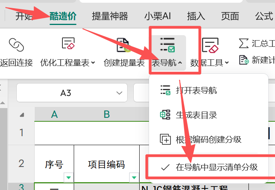Click the 表导航 list icon
The width and height of the screenshot is (275, 190).
coord(168,45)
